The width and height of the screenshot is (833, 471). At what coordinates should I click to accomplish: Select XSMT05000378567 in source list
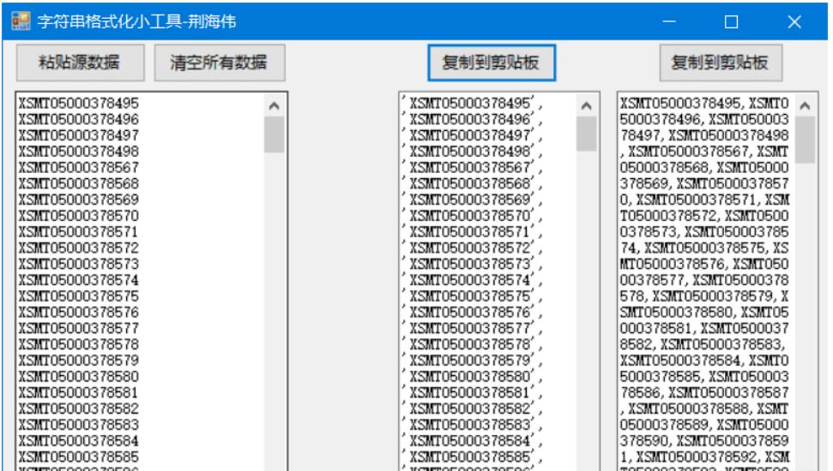(x=79, y=167)
